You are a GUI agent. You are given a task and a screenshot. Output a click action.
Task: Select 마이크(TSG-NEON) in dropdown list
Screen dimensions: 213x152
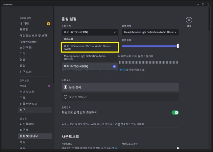tap(90, 66)
